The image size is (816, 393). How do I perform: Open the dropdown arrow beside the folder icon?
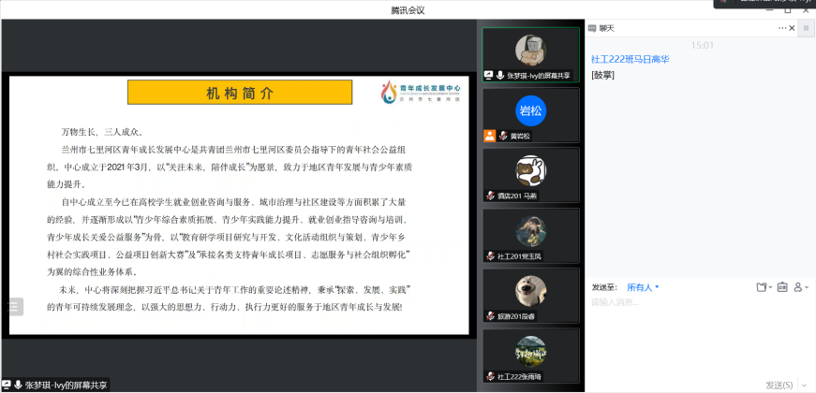coord(771,287)
